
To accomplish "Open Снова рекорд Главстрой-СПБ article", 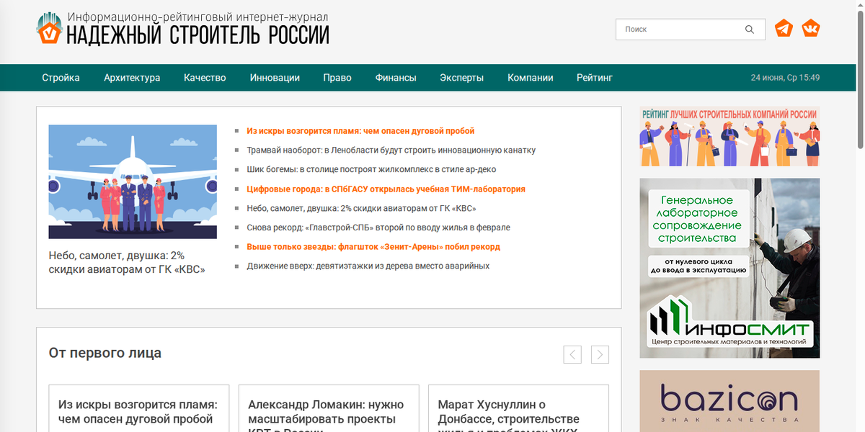I will (x=378, y=228).
